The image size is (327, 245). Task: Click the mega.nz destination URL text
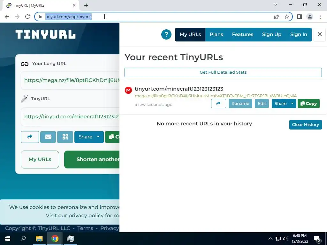[x=216, y=96]
